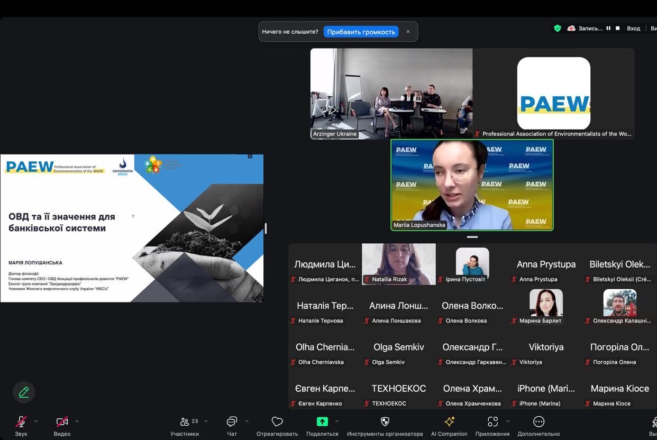The width and height of the screenshot is (657, 440).
Task: Unmute the microphone
Action: click(x=21, y=421)
